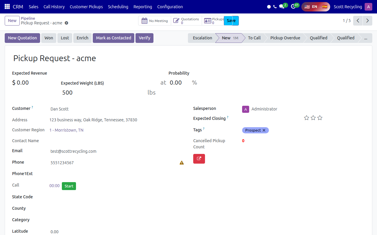This screenshot has width=377, height=235.
Task: Click the Cancelled Pickup Count value 0
Action: point(243,141)
